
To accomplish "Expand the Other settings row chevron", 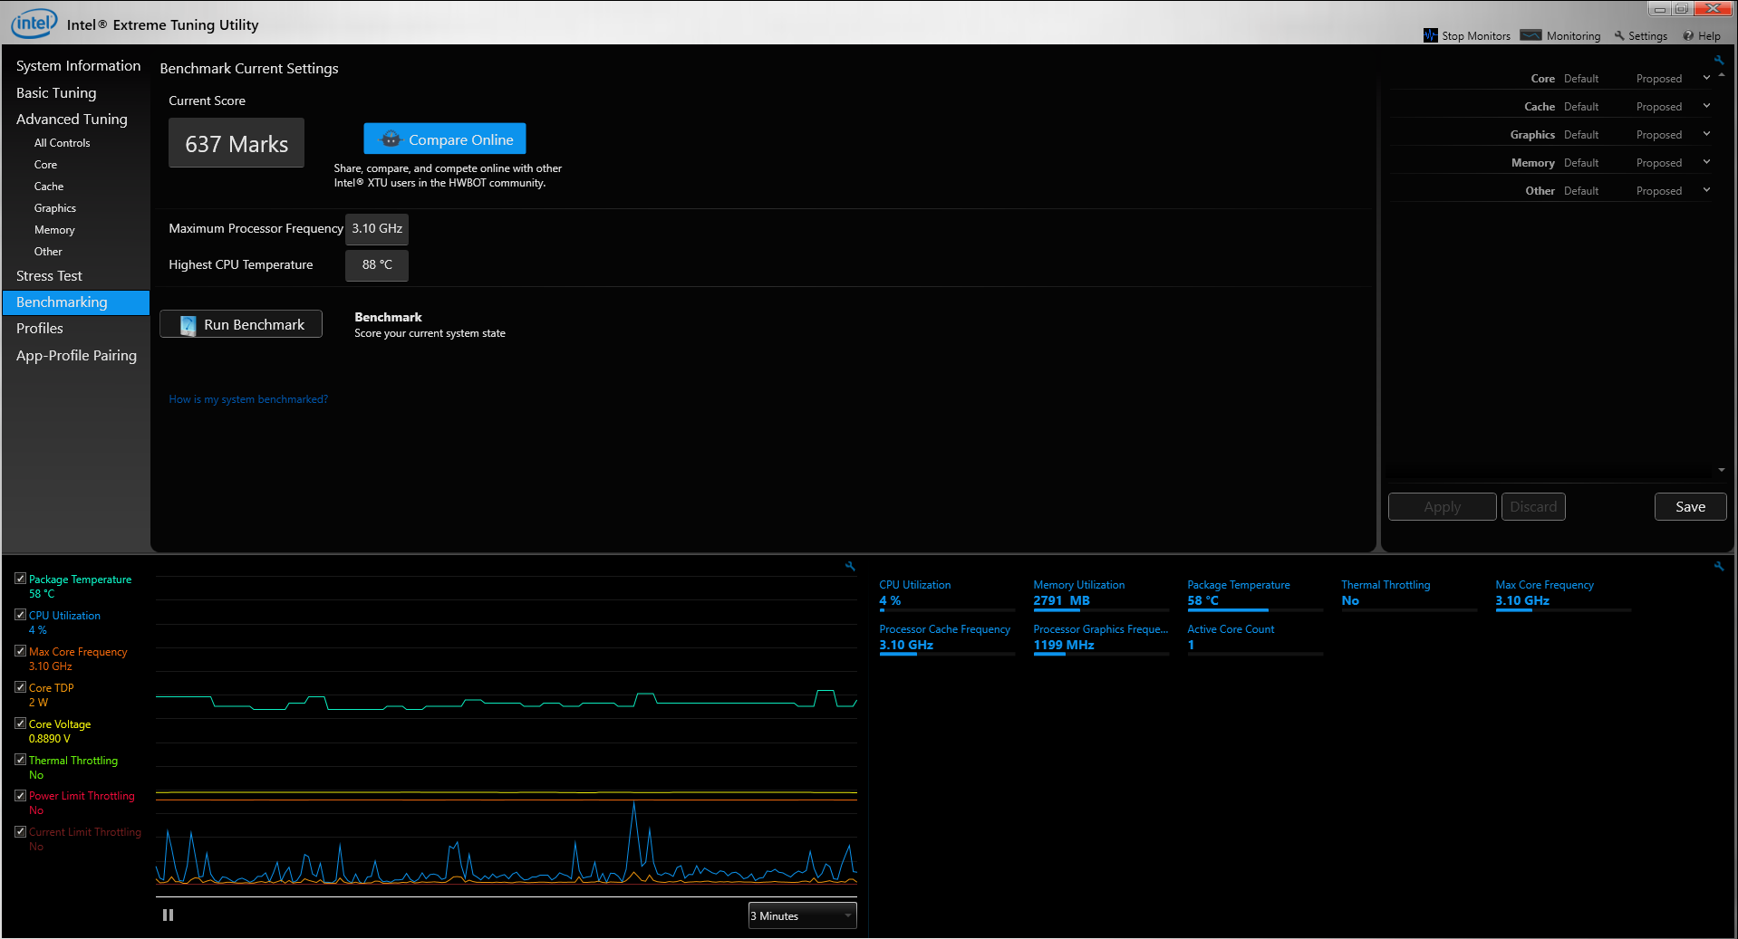I will tap(1706, 190).
